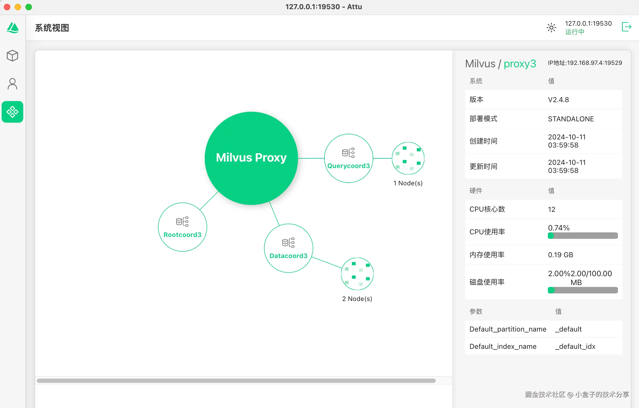Click the Attu logo icon

13,28
